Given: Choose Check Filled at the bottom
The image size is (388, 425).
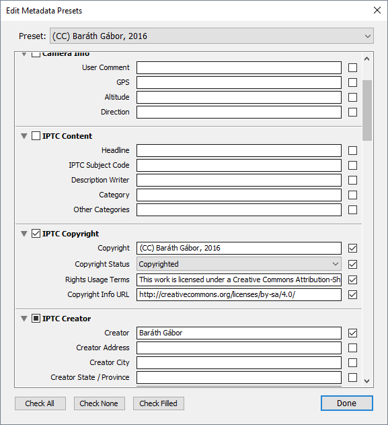Looking at the screenshot, I should click(x=159, y=403).
